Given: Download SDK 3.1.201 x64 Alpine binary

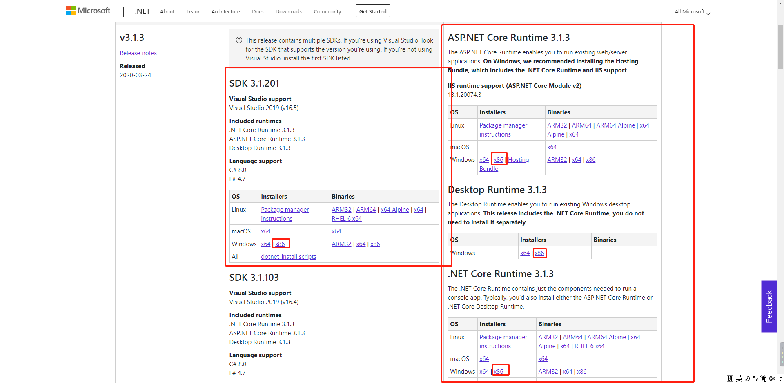Looking at the screenshot, I should pos(395,210).
